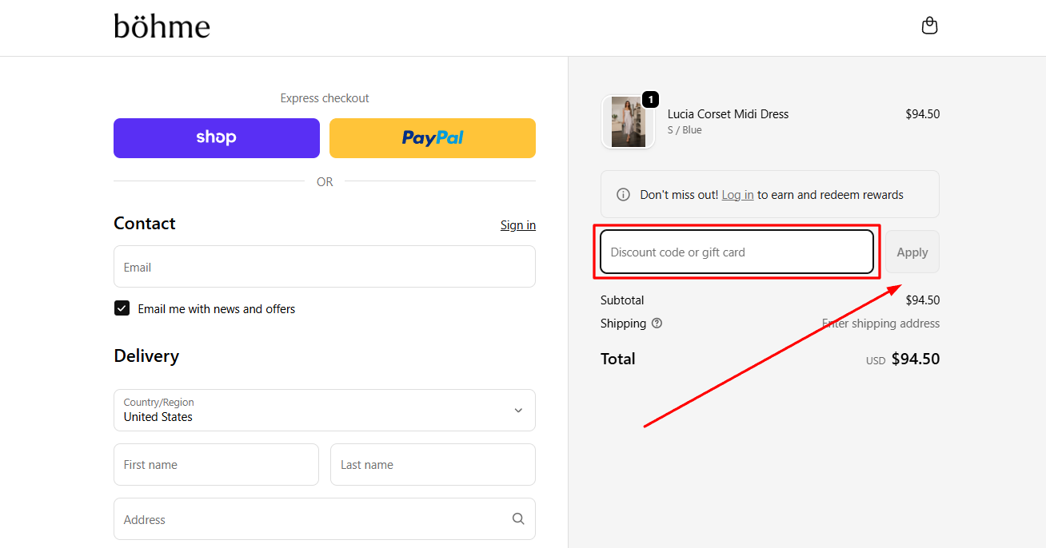Click the böhme logo
1046x548 pixels.
[162, 26]
